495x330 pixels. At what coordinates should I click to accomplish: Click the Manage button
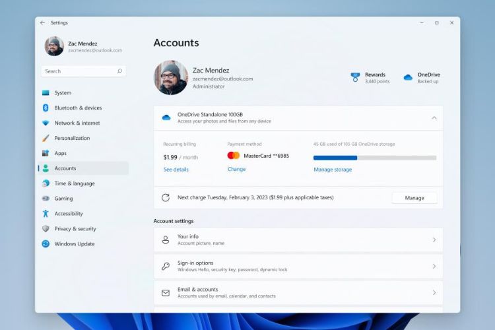[x=414, y=198]
